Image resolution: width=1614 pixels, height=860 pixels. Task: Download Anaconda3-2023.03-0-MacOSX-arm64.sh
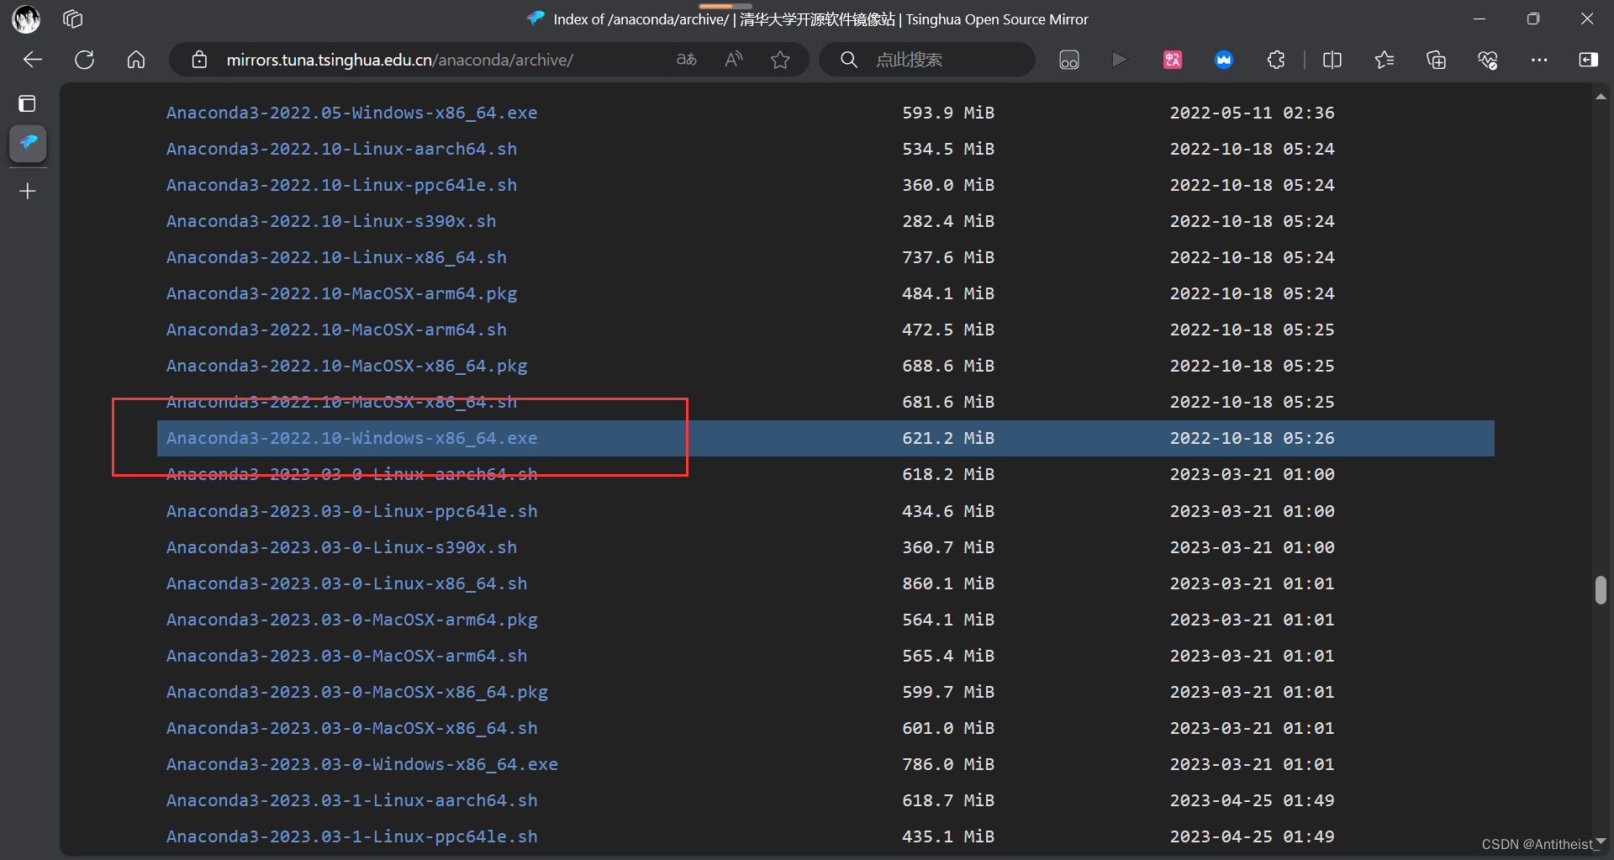point(346,656)
